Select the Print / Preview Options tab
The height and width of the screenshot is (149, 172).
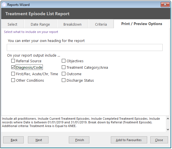(142, 24)
